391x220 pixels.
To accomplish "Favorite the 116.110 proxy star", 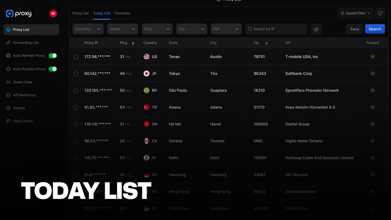I will [x=75, y=124].
